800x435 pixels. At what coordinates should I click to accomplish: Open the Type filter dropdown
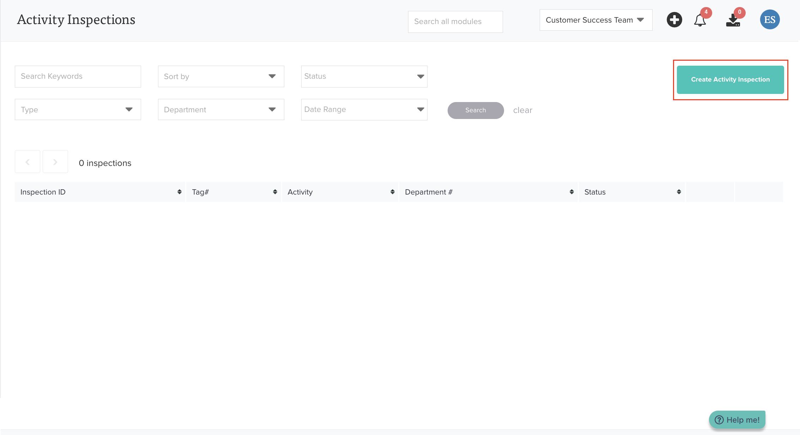pyautogui.click(x=78, y=109)
